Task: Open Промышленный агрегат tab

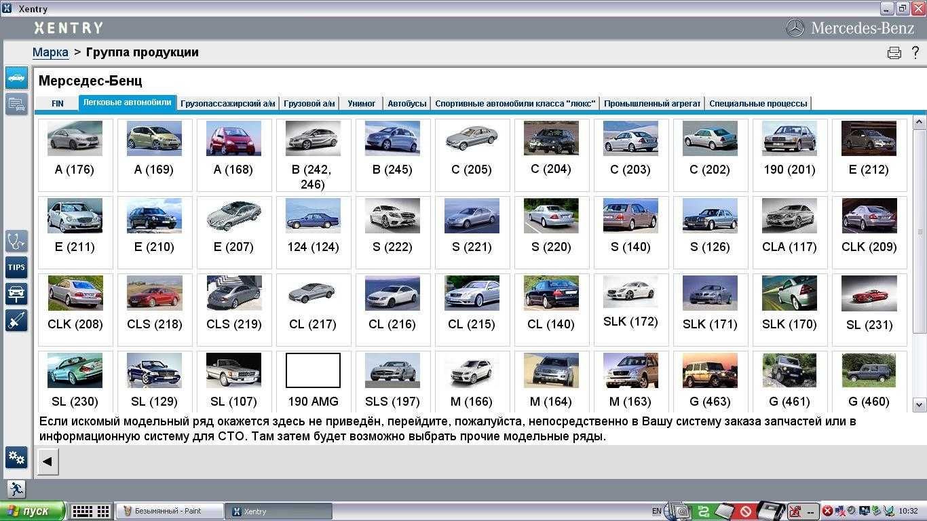Action: [652, 103]
